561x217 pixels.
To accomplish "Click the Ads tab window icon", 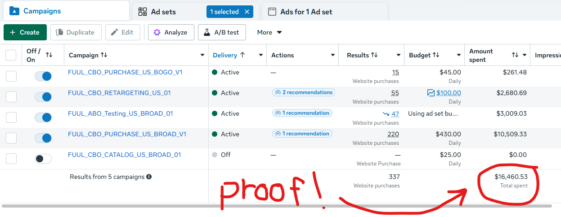I will click(272, 12).
